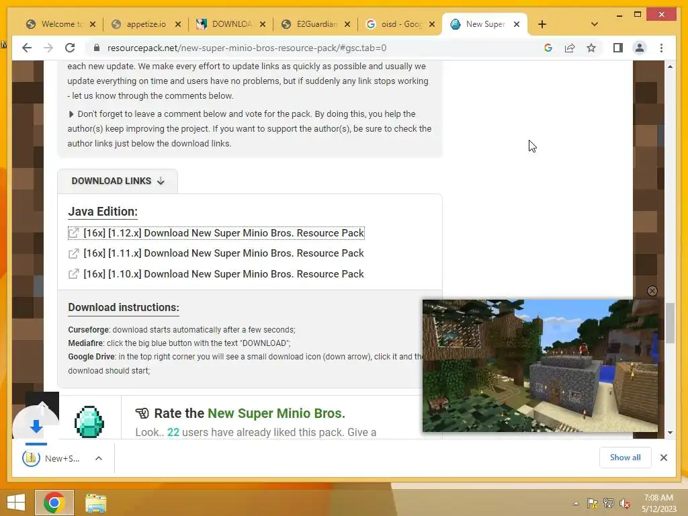This screenshot has width=688, height=516.
Task: Click external link icon beside 1.11.x
Action: click(x=74, y=253)
